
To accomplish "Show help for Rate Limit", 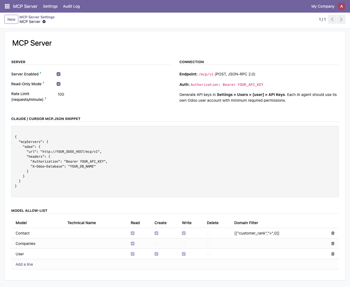I will 45,98.
